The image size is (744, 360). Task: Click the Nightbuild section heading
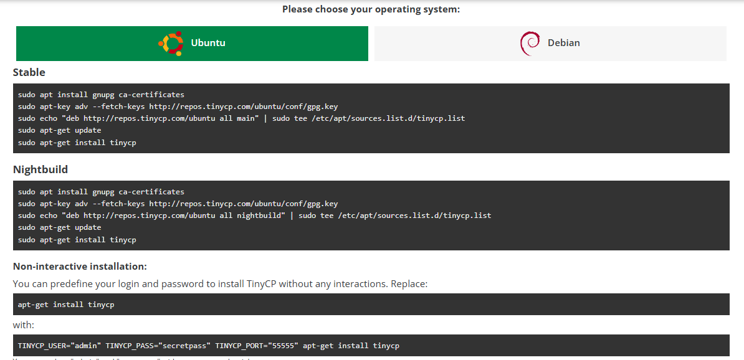41,169
